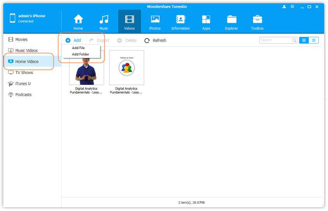Screen dimensions: 328x211
Task: Click the user account icon in title bar
Action: coord(284,7)
